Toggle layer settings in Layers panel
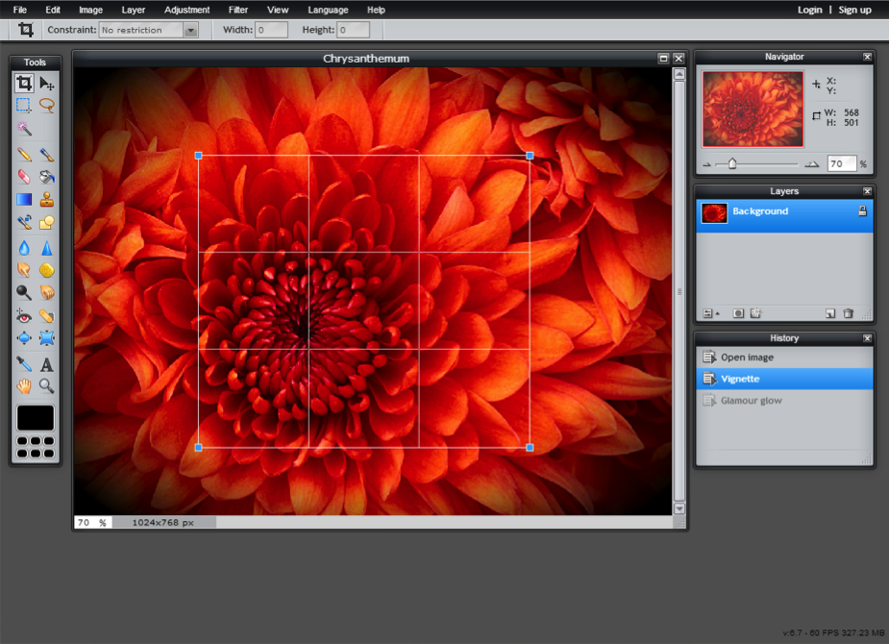889x644 pixels. pyautogui.click(x=709, y=313)
